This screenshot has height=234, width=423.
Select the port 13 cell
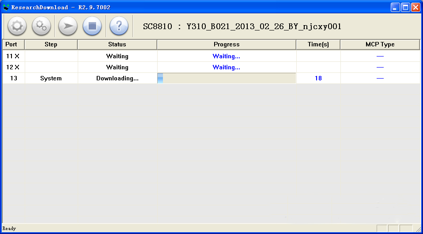(13, 78)
